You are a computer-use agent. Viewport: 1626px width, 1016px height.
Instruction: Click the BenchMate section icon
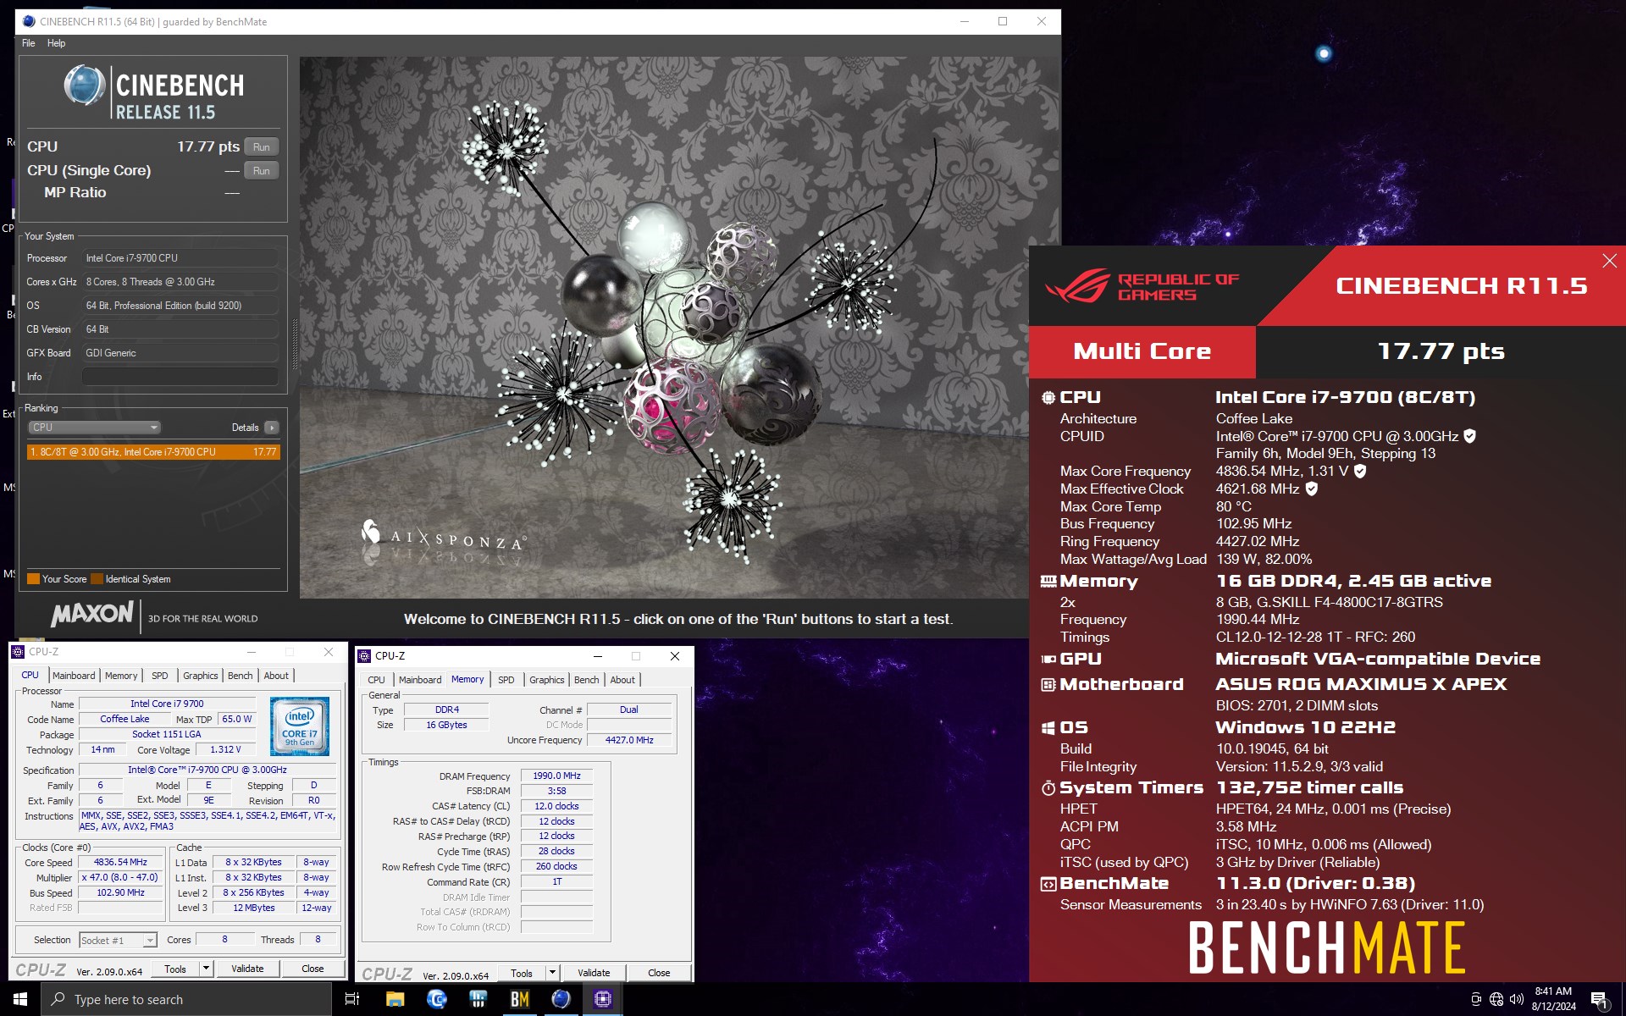pyautogui.click(x=1048, y=884)
